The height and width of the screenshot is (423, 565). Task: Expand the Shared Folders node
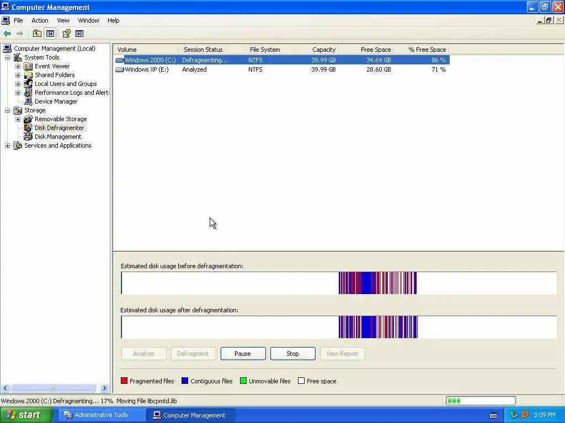pos(18,75)
